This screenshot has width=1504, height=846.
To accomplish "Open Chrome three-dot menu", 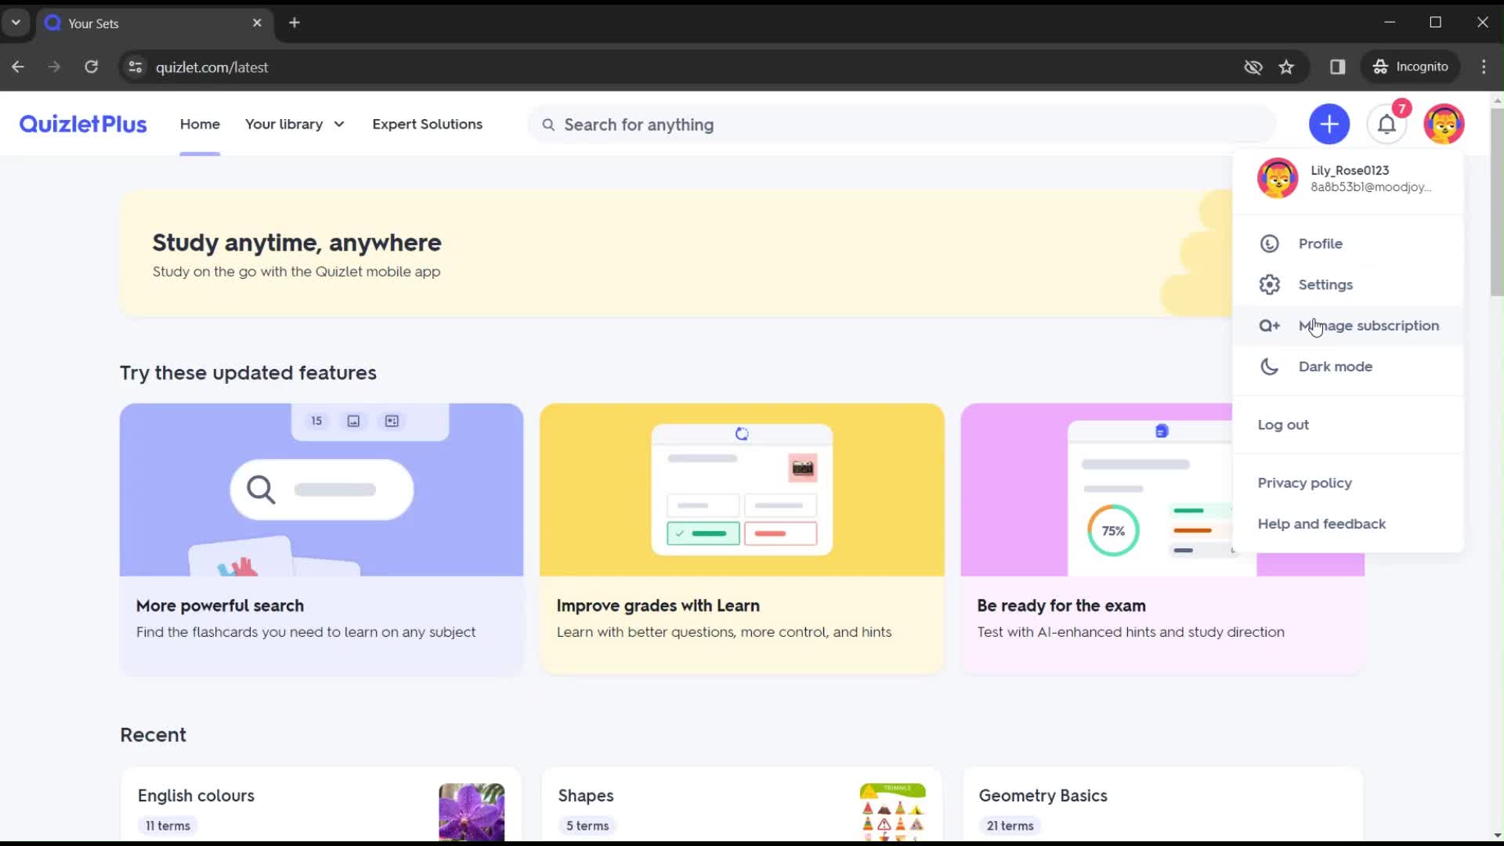I will click(x=1484, y=67).
